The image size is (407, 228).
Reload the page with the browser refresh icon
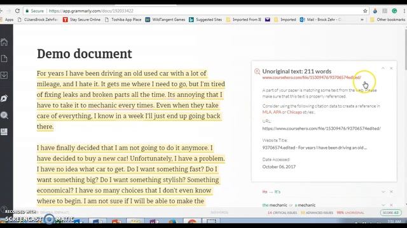coord(17,11)
